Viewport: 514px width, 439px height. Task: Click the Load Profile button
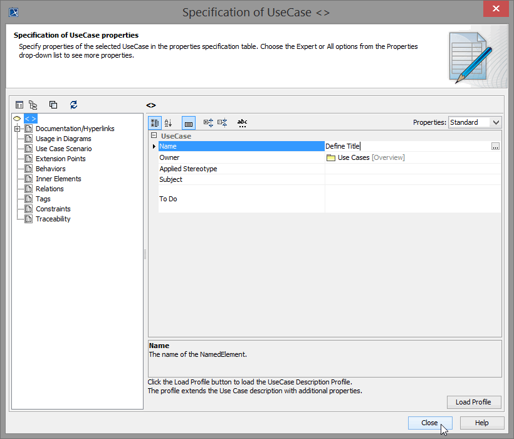[473, 402]
